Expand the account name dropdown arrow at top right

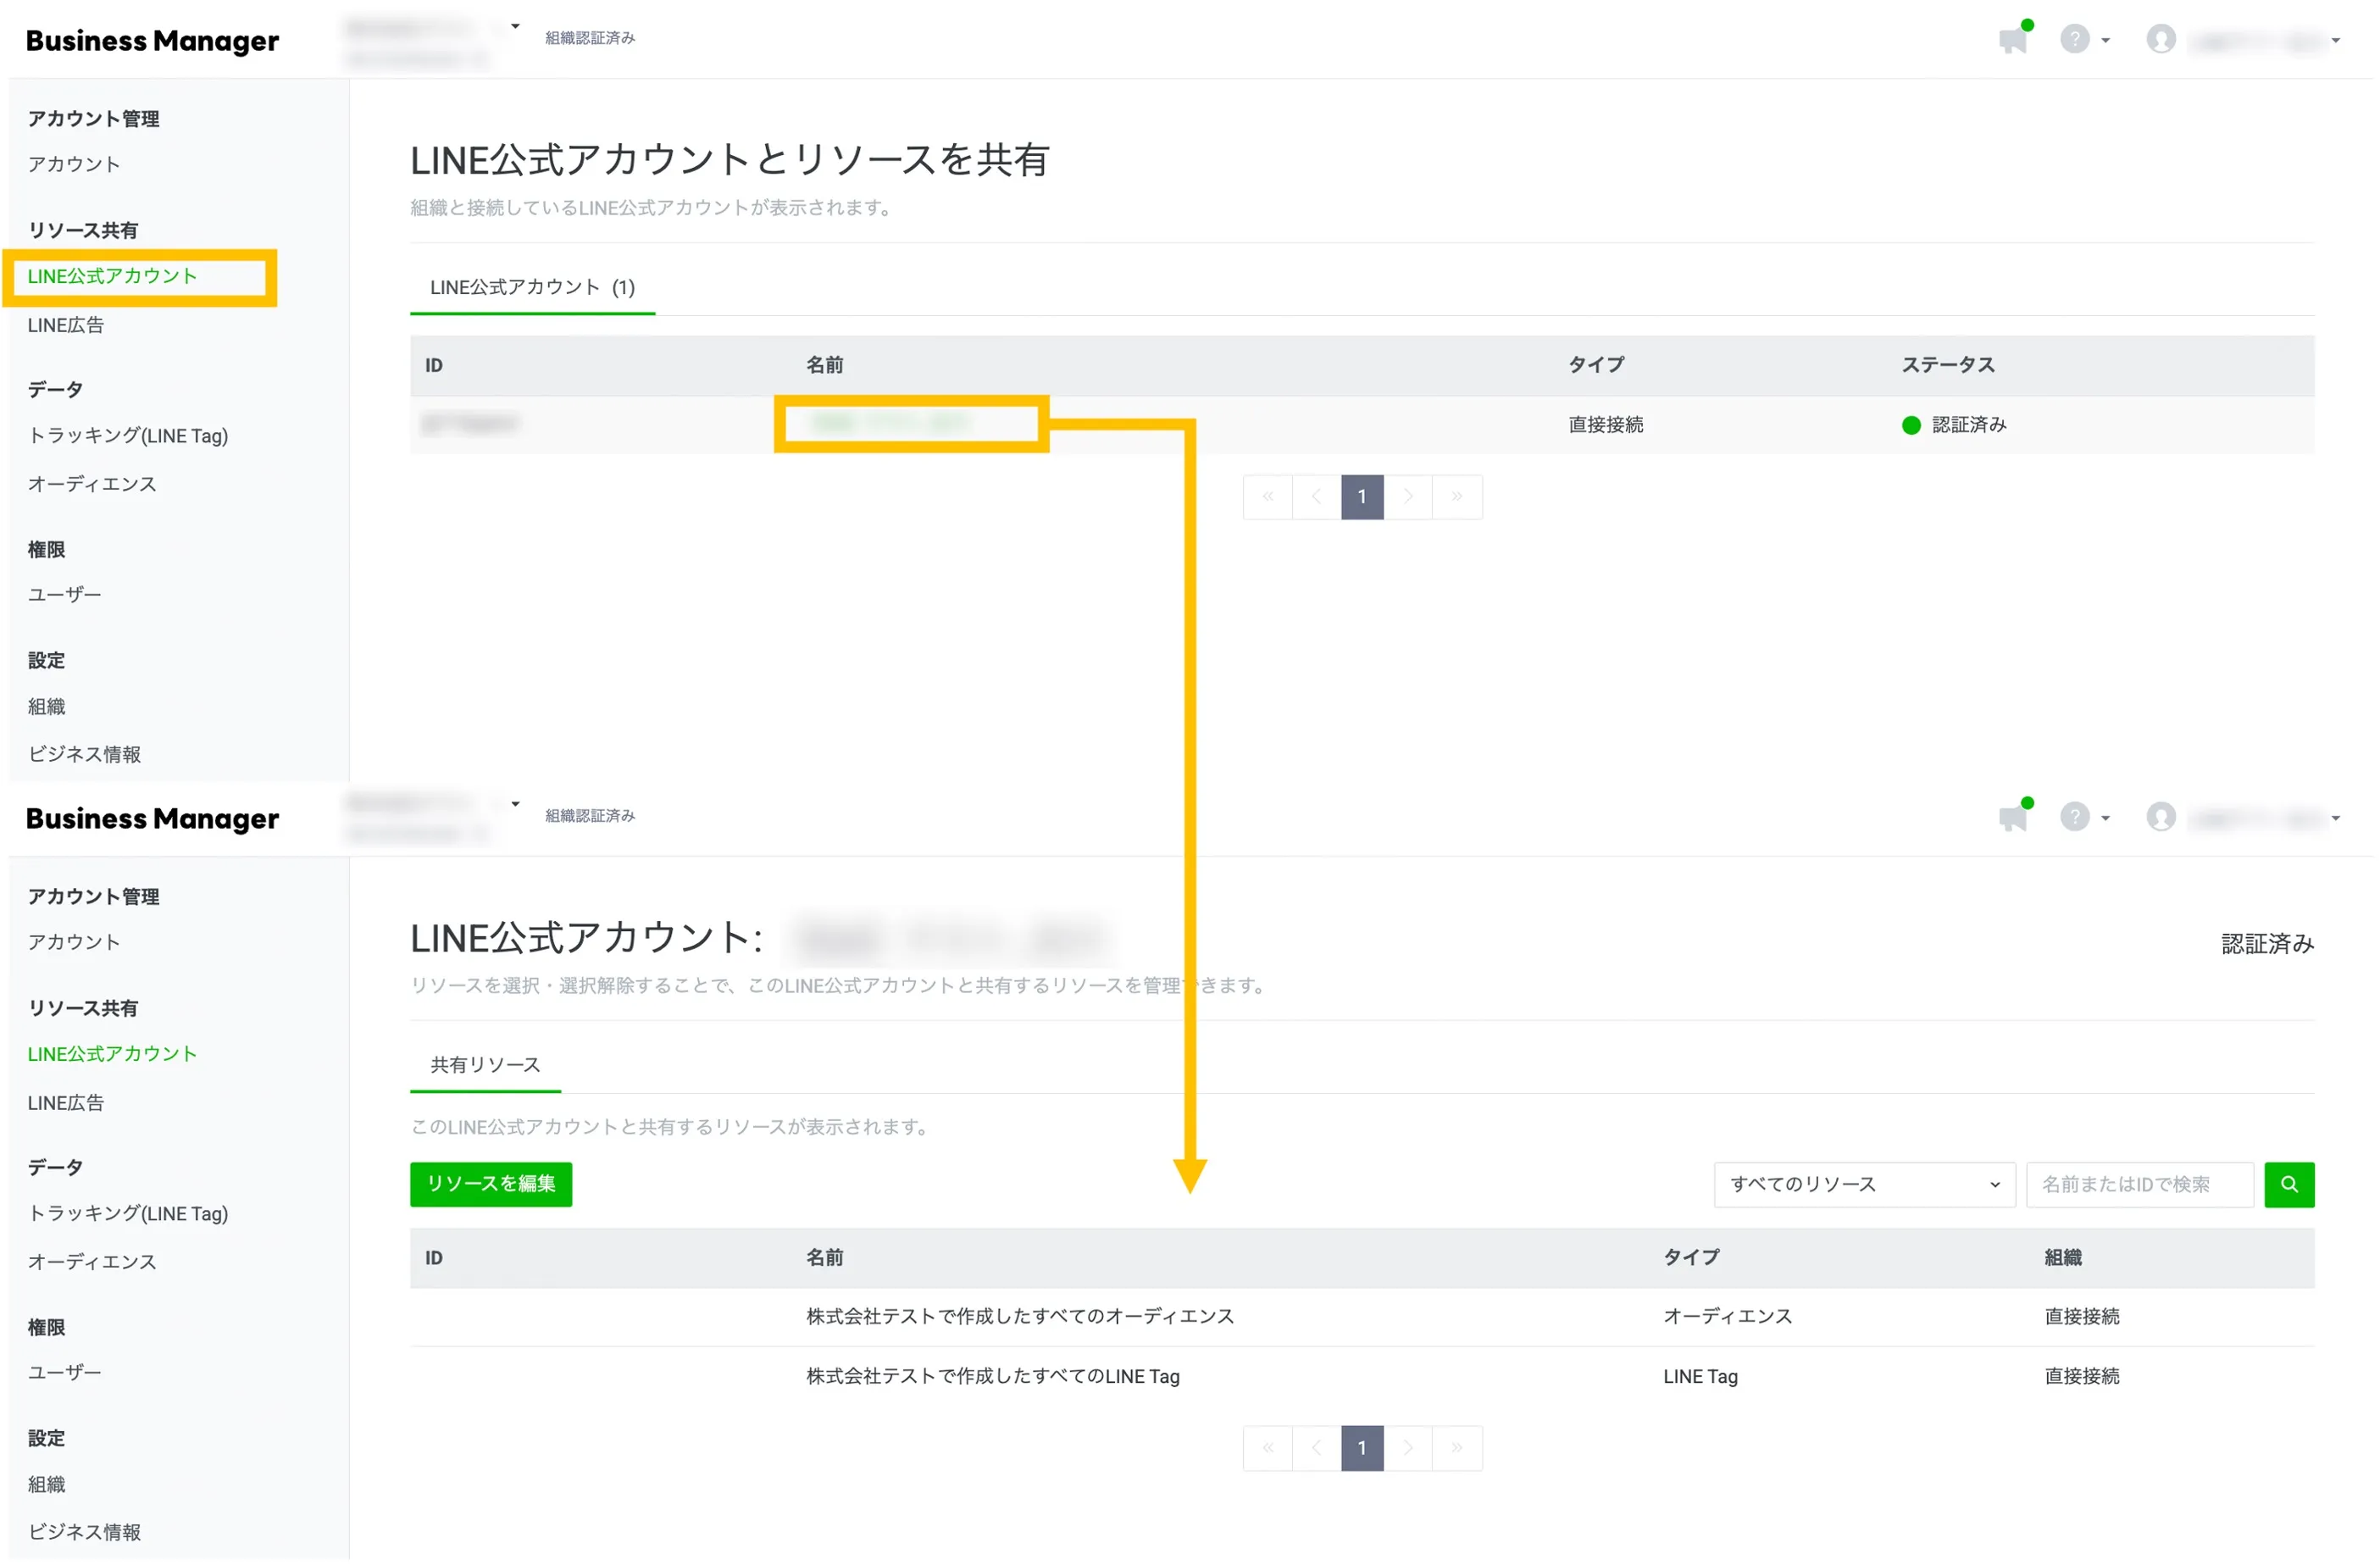pyautogui.click(x=2335, y=41)
